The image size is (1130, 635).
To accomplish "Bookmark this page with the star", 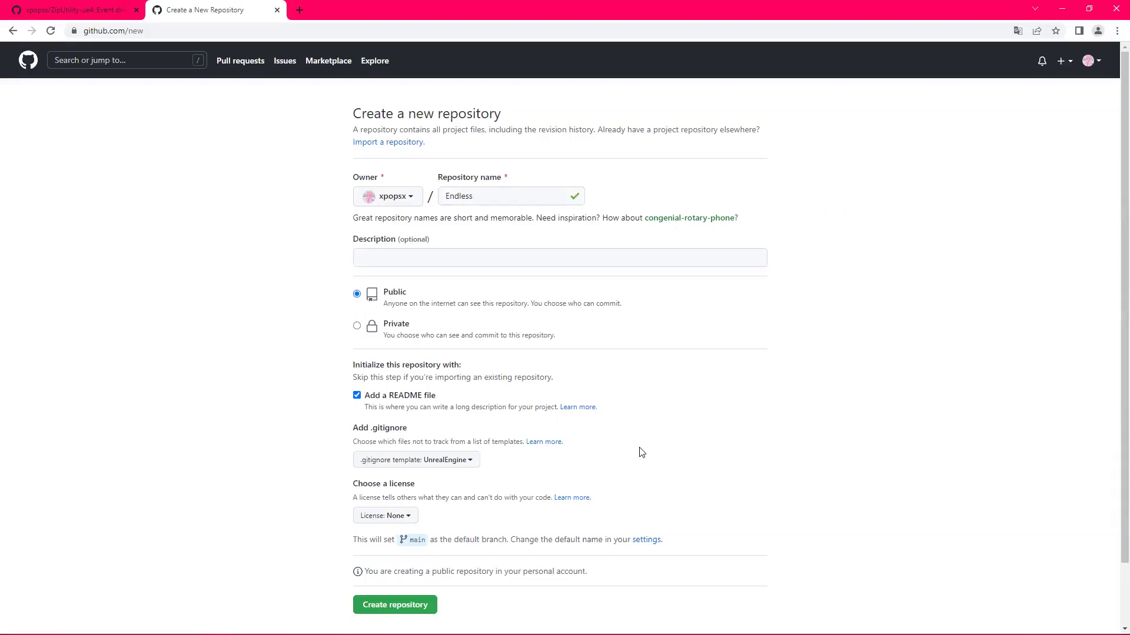I will click(1056, 31).
